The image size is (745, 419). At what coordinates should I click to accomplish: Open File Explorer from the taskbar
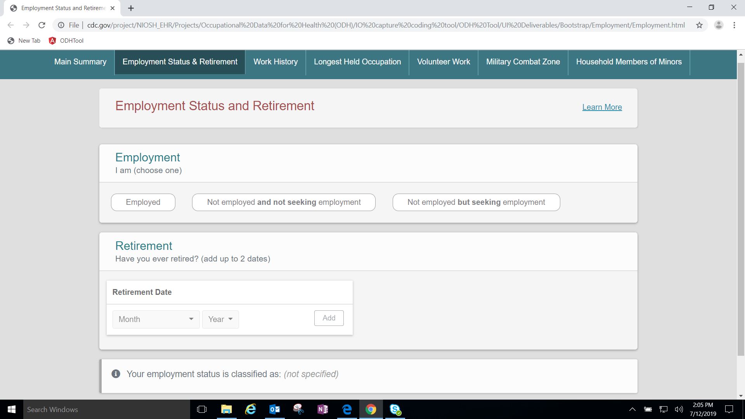click(226, 409)
